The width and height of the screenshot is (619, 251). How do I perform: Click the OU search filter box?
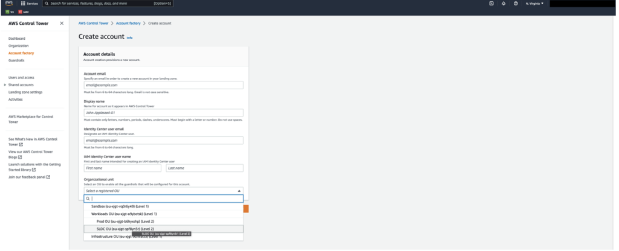[x=163, y=199]
